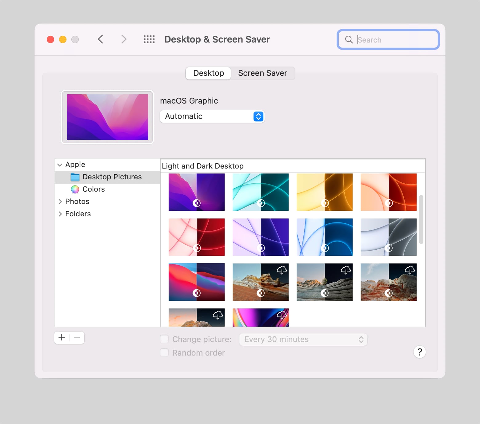Screen dimensions: 480x424
Task: Open the Automatic appearance dropdown
Action: pyautogui.click(x=212, y=116)
